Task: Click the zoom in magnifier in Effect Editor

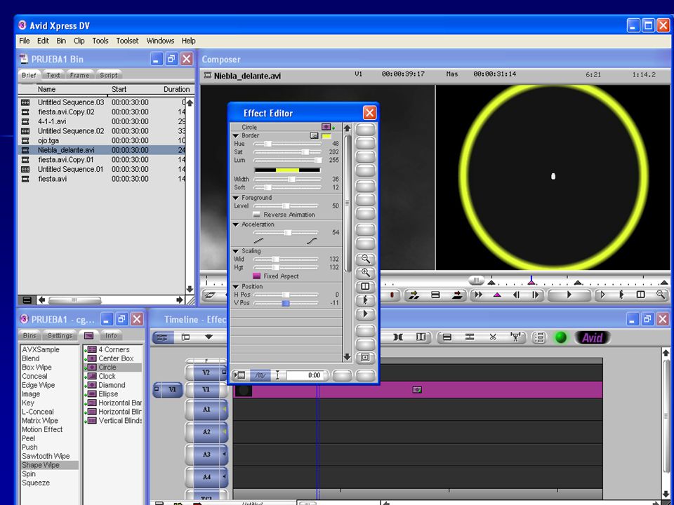Action: point(365,273)
